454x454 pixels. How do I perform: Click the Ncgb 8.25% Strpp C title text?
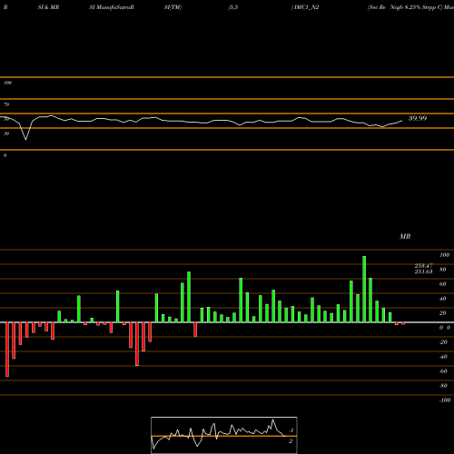pyautogui.click(x=417, y=7)
